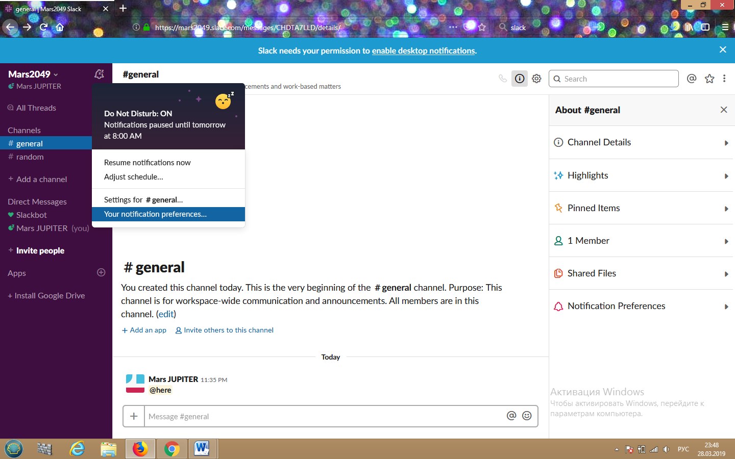Open Chrome from taskbar
The image size is (735, 459).
[171, 449]
